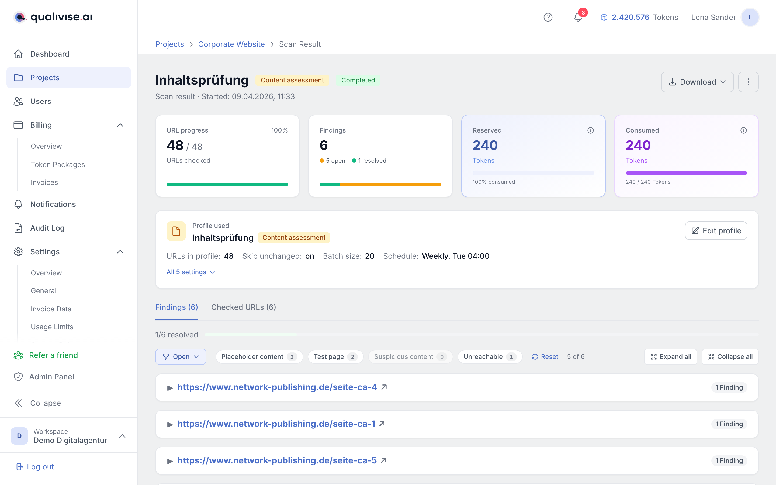This screenshot has width=776, height=485.
Task: Expand the seite-ca-4 finding row triangle
Action: tap(170, 388)
